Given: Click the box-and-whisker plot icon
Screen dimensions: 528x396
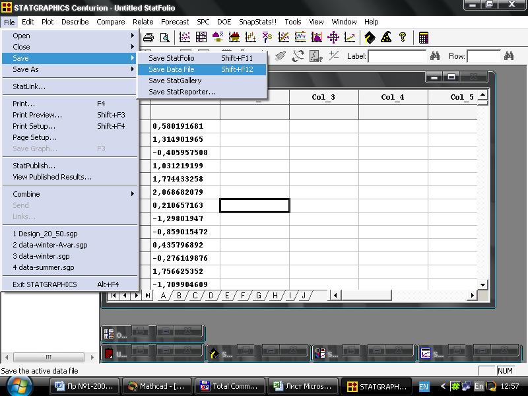Looking at the screenshot, I should pos(218,38).
